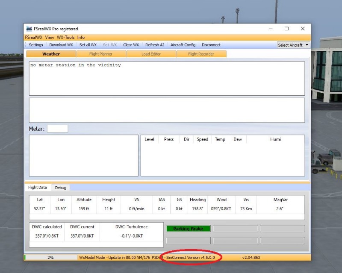
Task: Click Set all WX in toolbar
Action: (x=88, y=45)
